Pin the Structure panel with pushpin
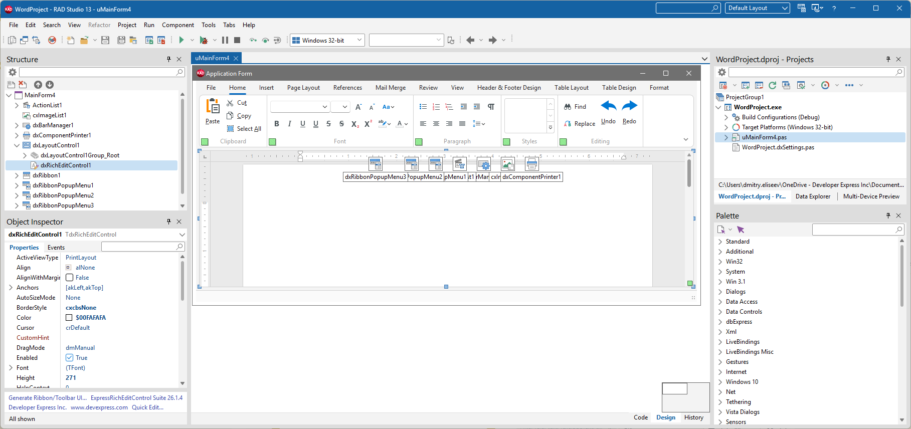The width and height of the screenshot is (911, 429). pyautogui.click(x=169, y=59)
